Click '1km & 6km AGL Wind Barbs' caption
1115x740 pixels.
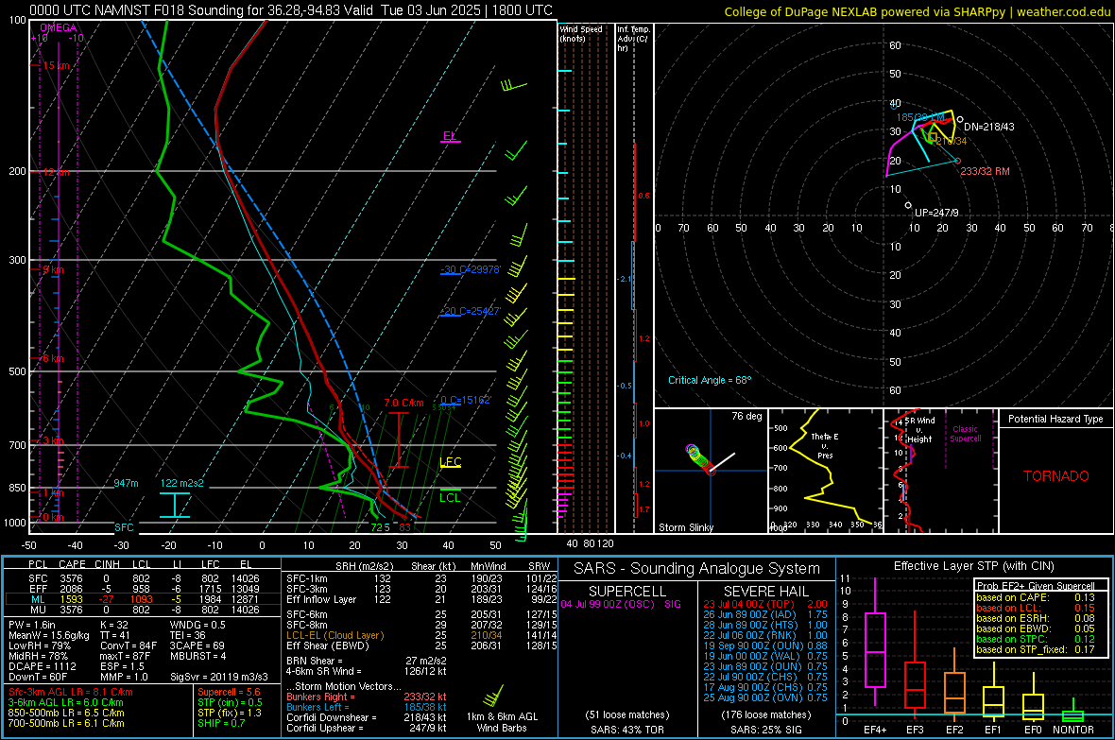[502, 722]
